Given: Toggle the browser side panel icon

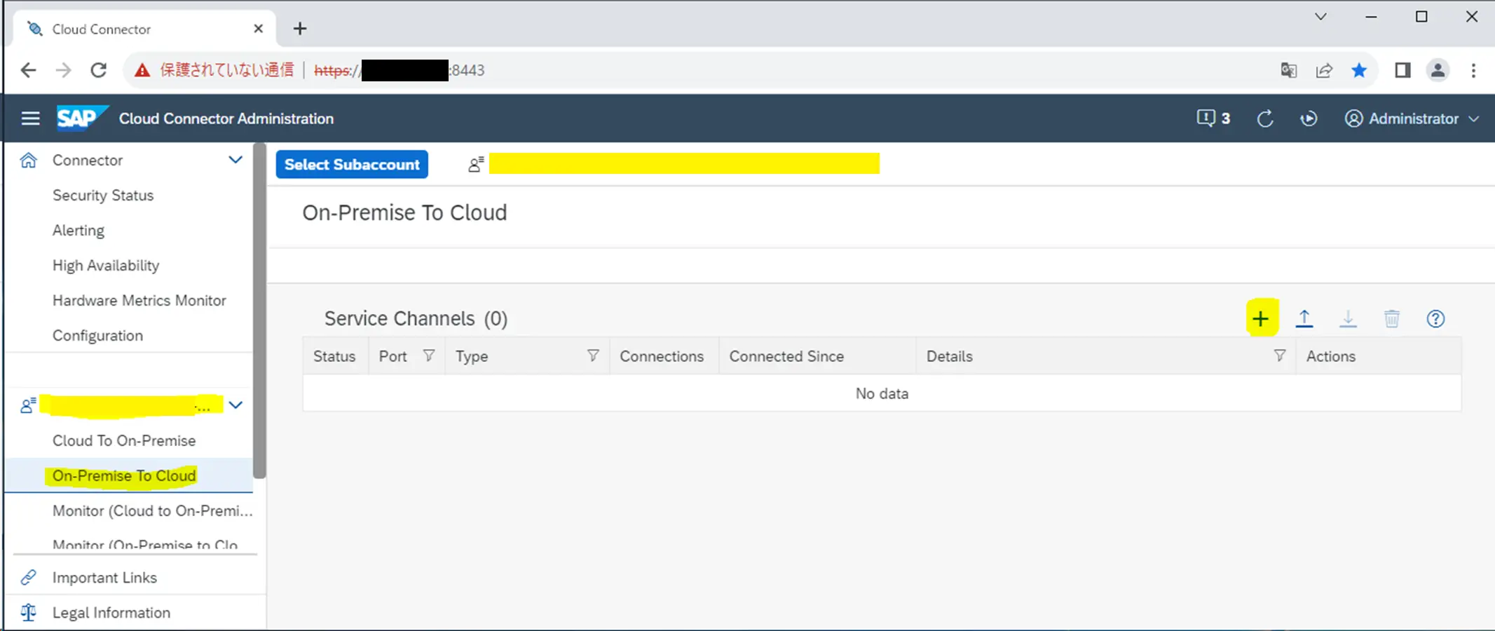Looking at the screenshot, I should click(1402, 70).
